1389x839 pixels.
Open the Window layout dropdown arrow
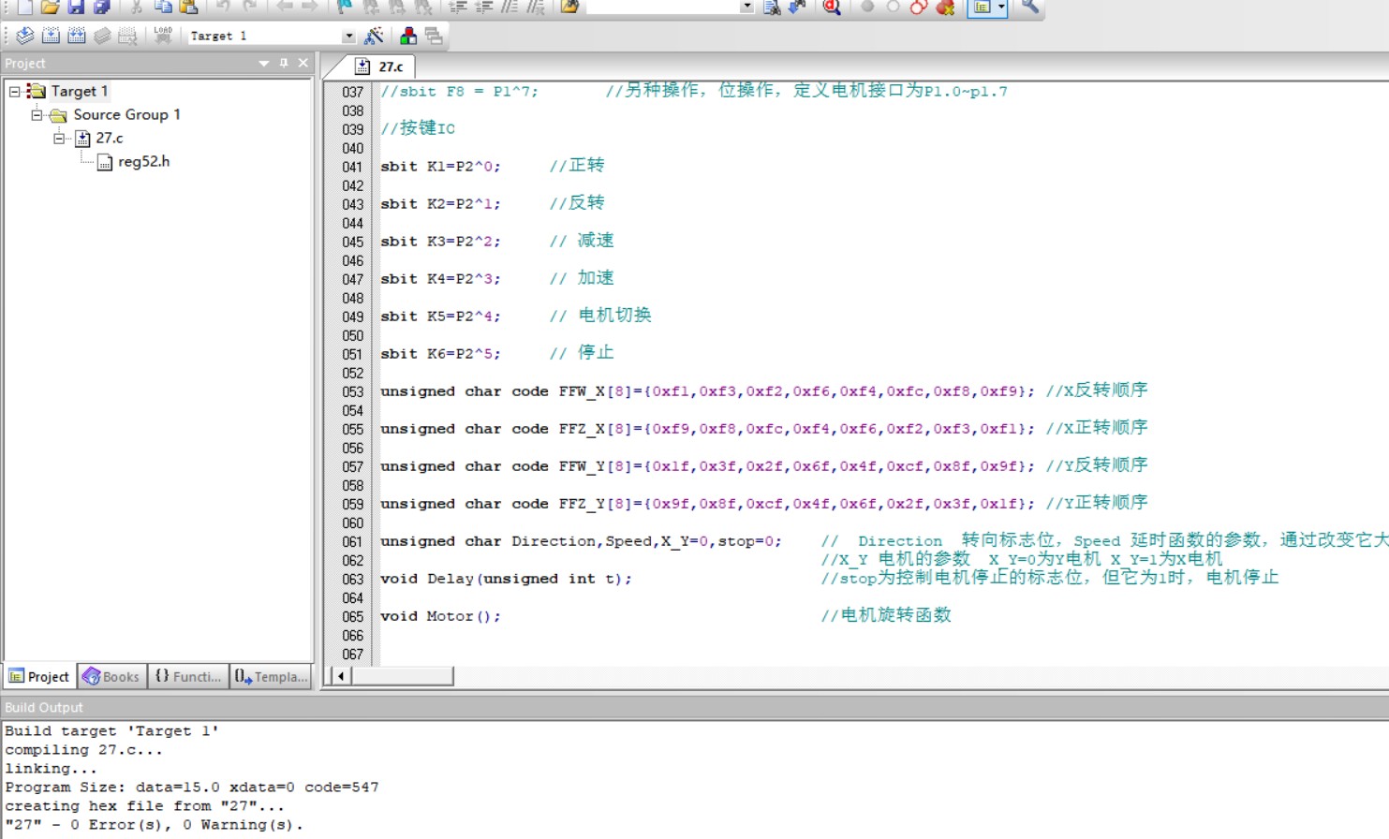click(x=1001, y=7)
